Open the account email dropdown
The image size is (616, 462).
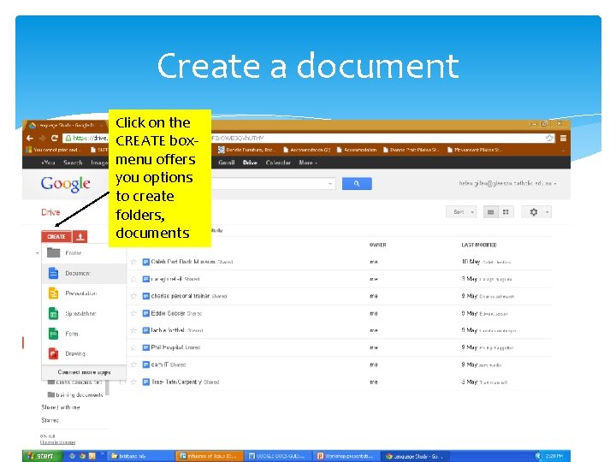(507, 183)
